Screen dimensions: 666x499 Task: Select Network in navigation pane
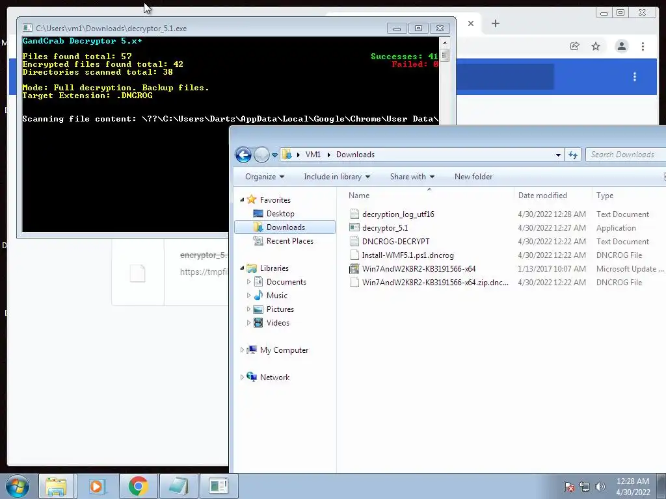[x=274, y=377]
